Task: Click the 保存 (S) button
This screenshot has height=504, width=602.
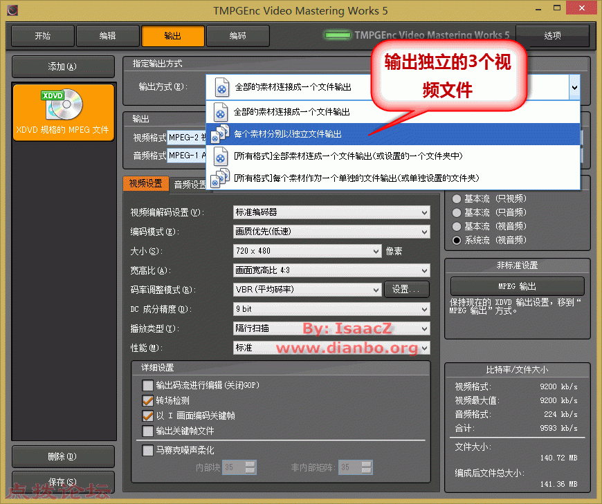Action: tap(63, 482)
